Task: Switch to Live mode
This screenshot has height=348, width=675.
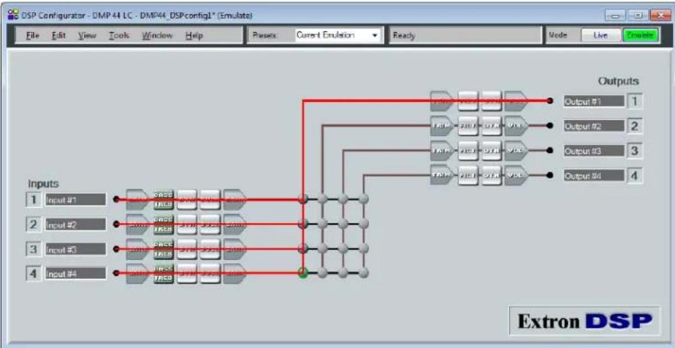Action: tap(600, 36)
